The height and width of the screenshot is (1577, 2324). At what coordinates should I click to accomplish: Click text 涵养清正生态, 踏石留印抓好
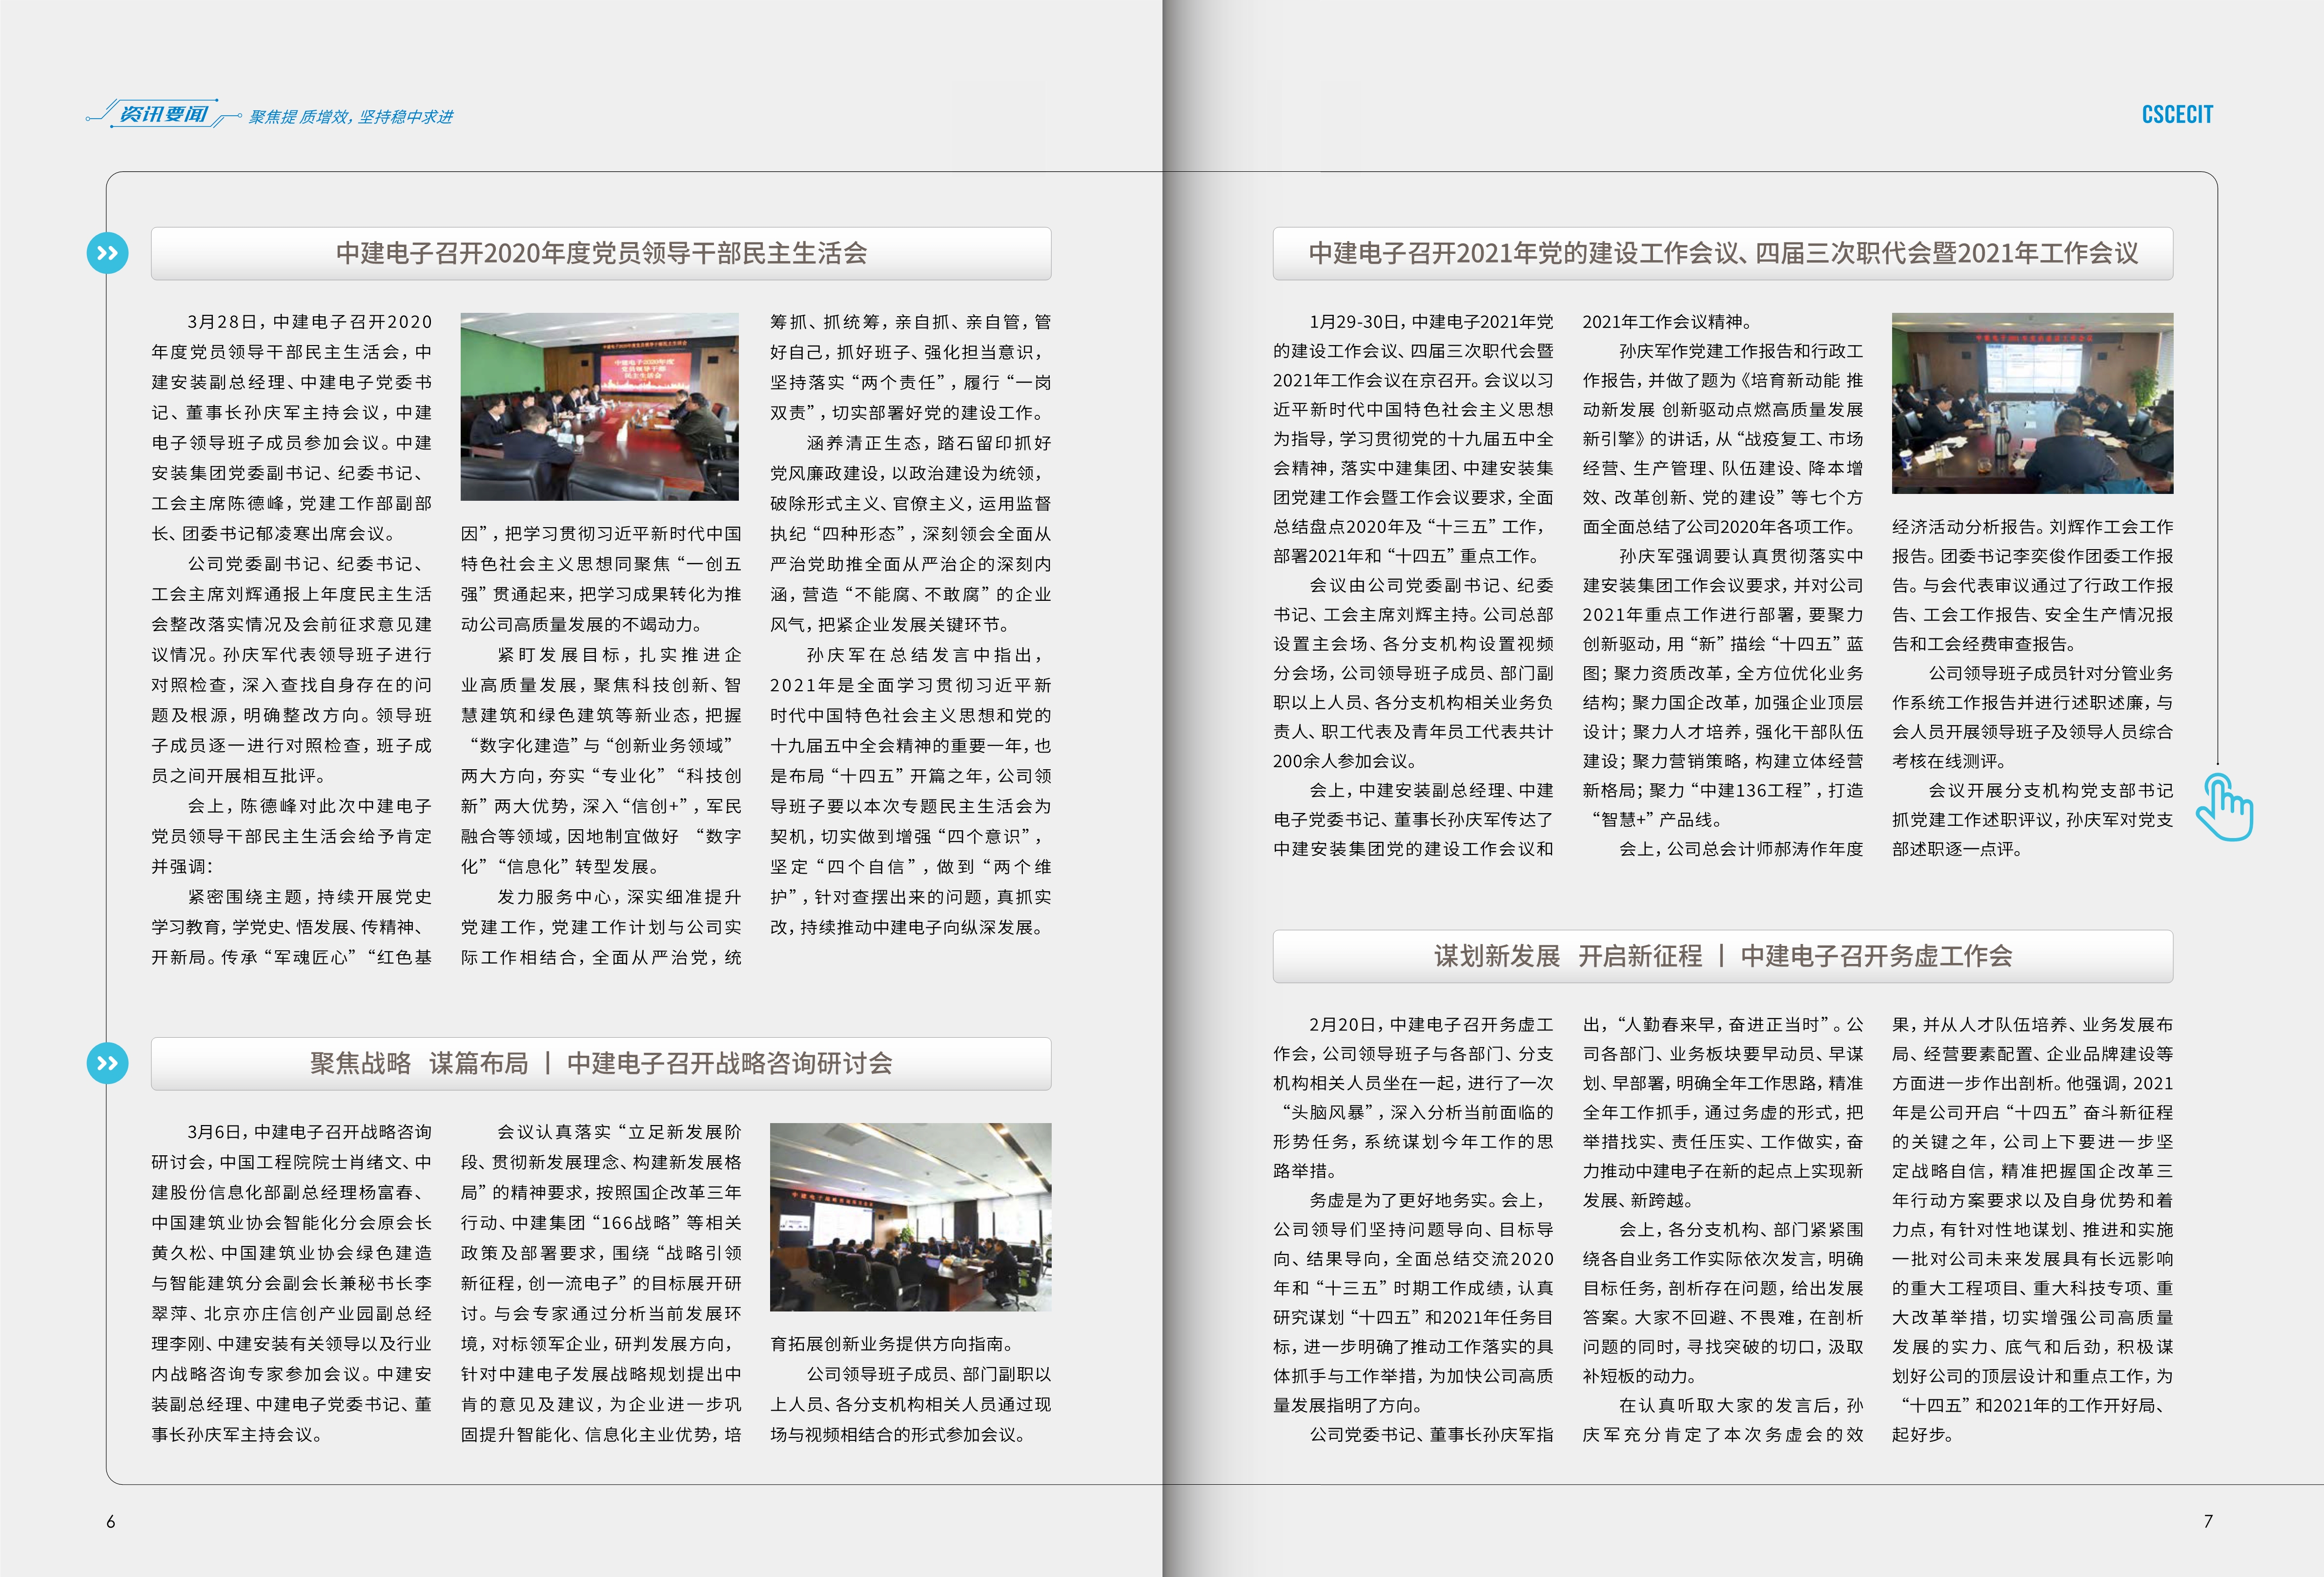(929, 443)
